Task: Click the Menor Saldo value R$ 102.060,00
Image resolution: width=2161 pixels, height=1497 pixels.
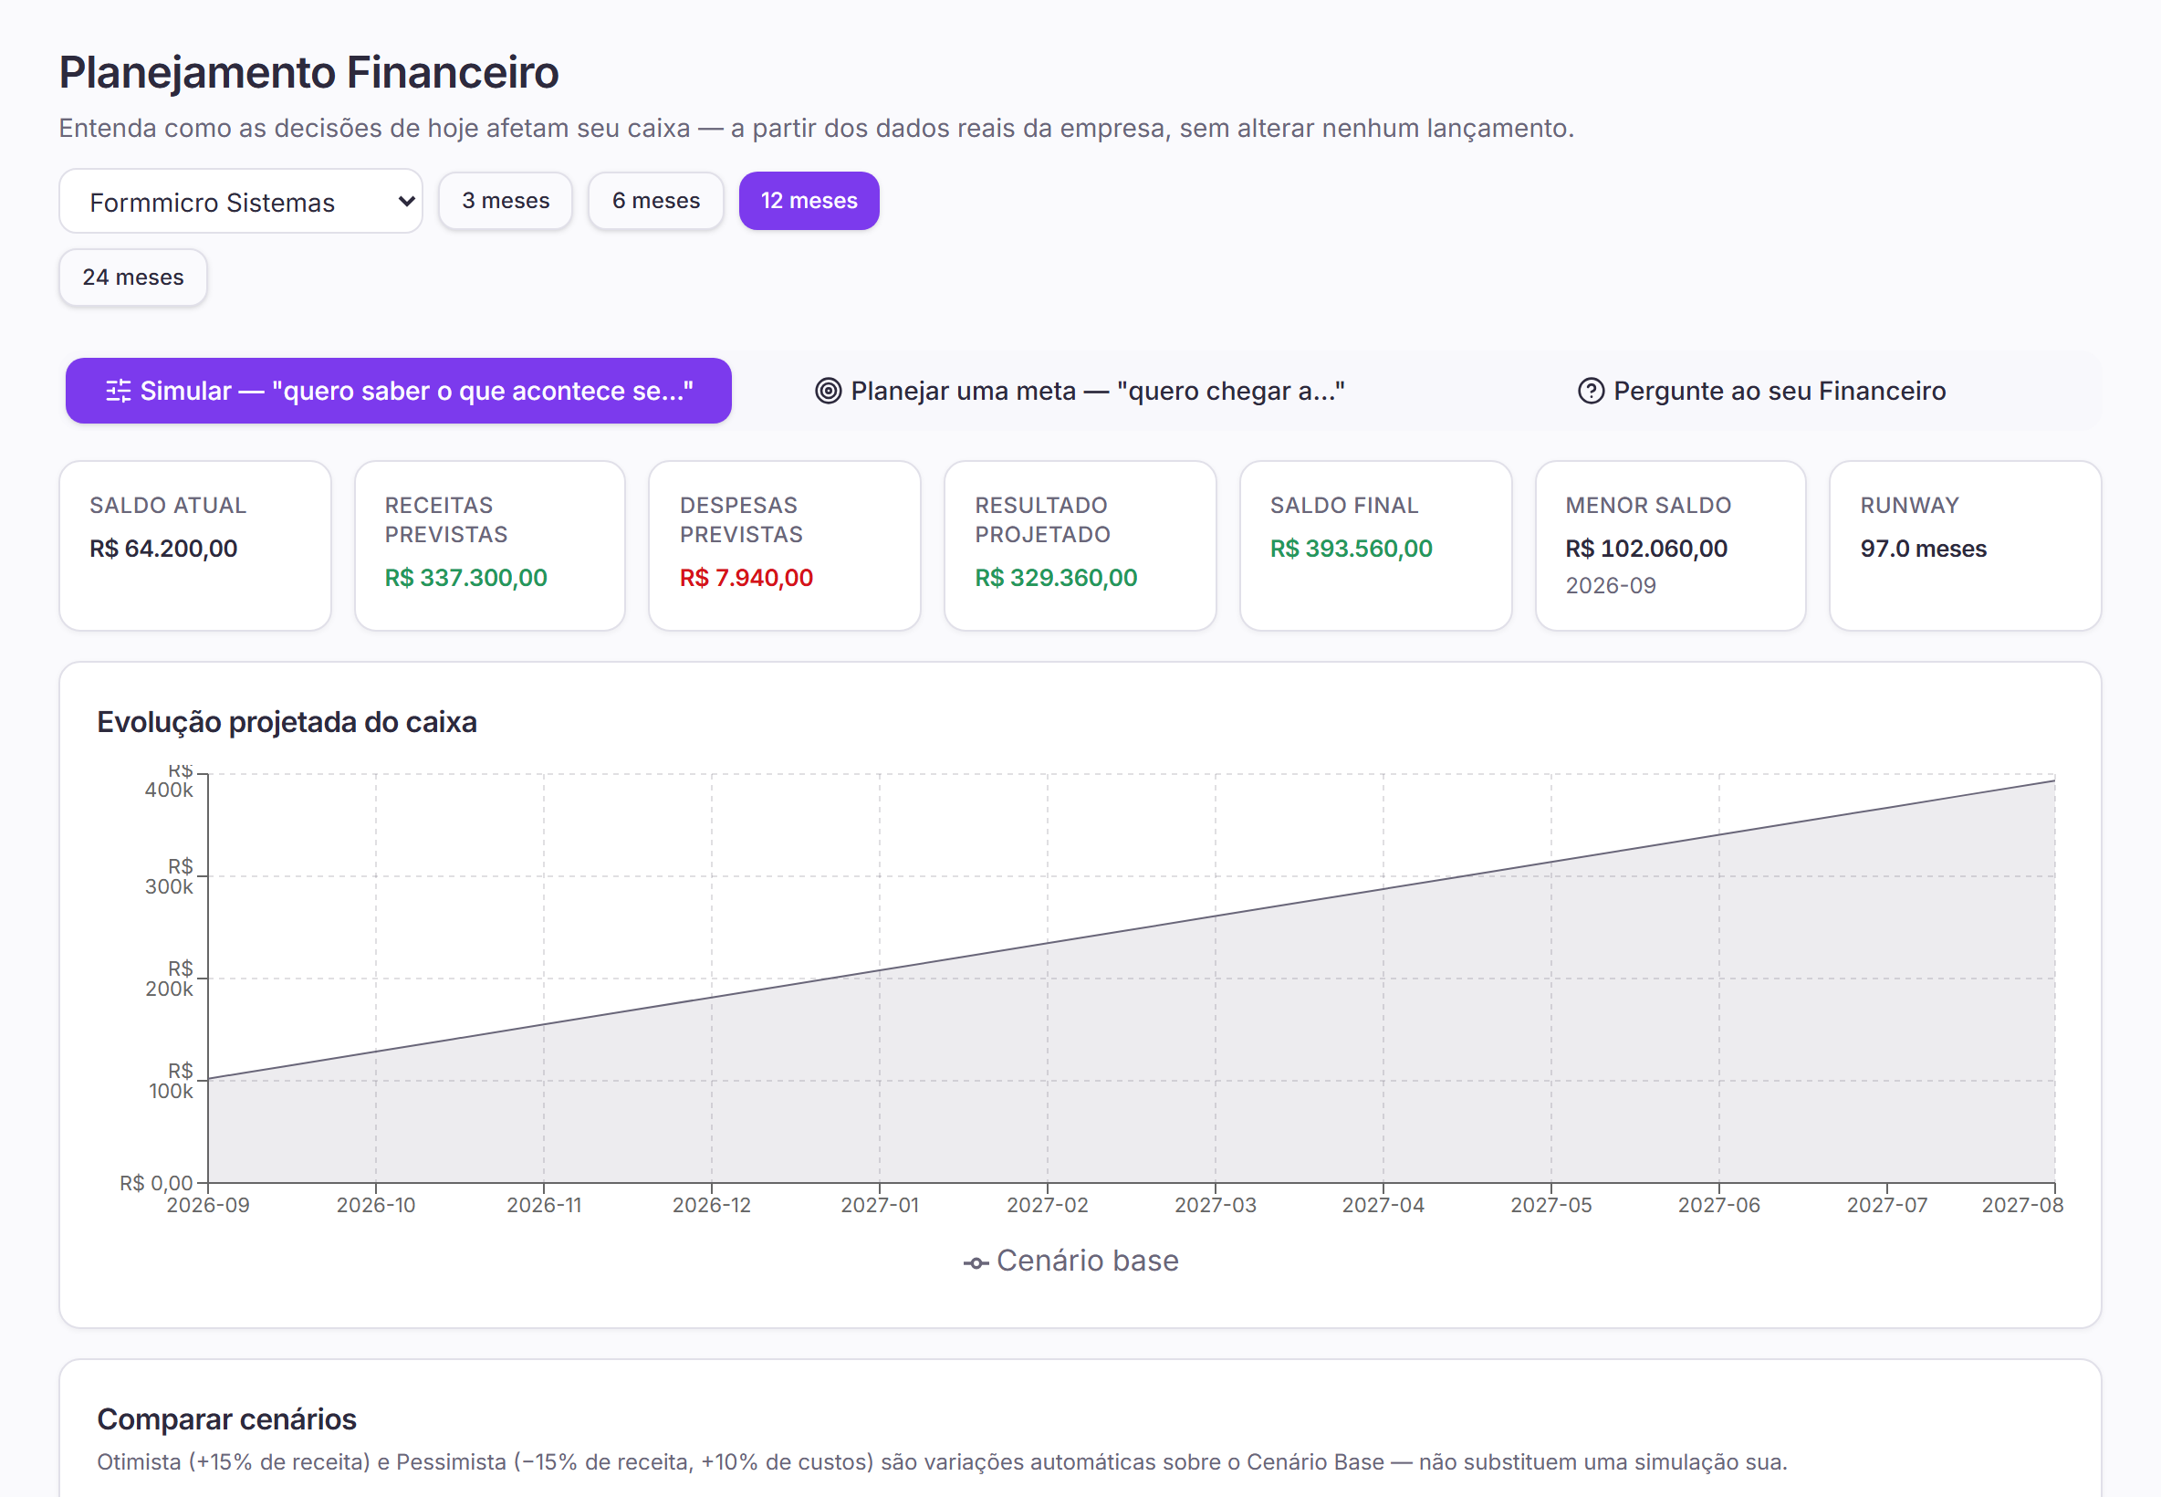Action: pos(1646,549)
